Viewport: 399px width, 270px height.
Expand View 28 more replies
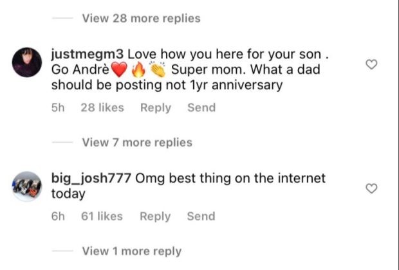point(141,19)
